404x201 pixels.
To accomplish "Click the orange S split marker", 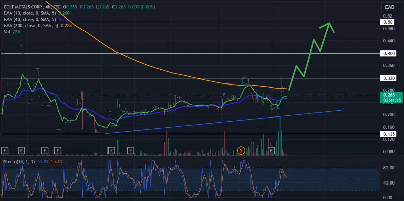I will click(x=241, y=150).
